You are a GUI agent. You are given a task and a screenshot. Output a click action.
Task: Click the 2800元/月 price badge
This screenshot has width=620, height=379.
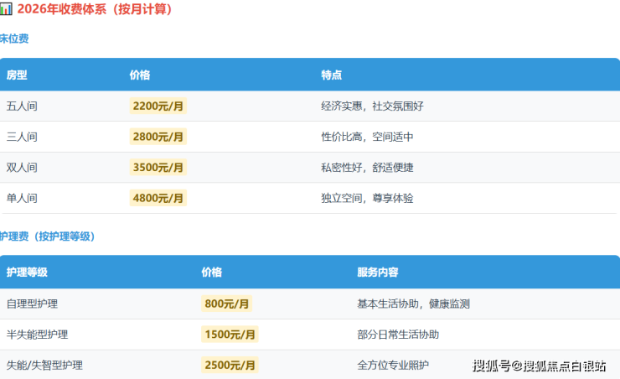point(158,137)
